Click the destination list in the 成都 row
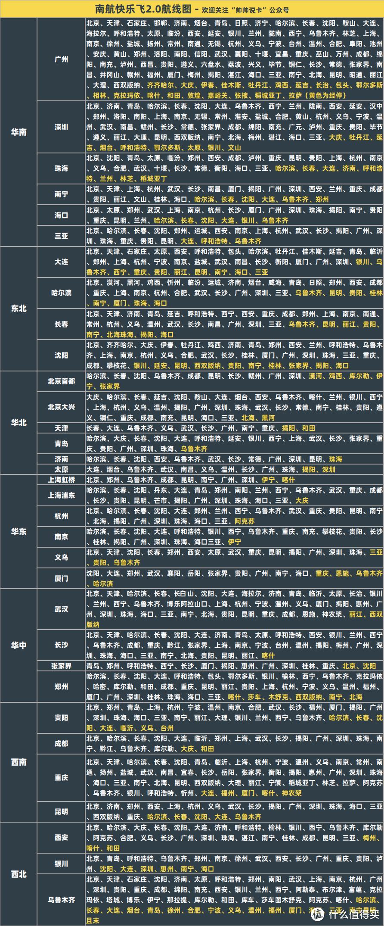This screenshot has height=926, width=384. (235, 744)
